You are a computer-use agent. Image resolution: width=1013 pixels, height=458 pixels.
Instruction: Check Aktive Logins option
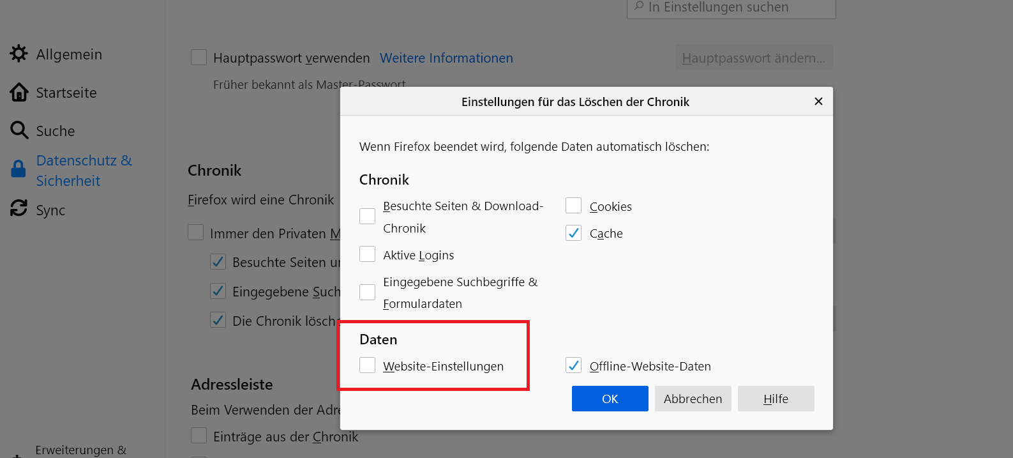pos(367,254)
